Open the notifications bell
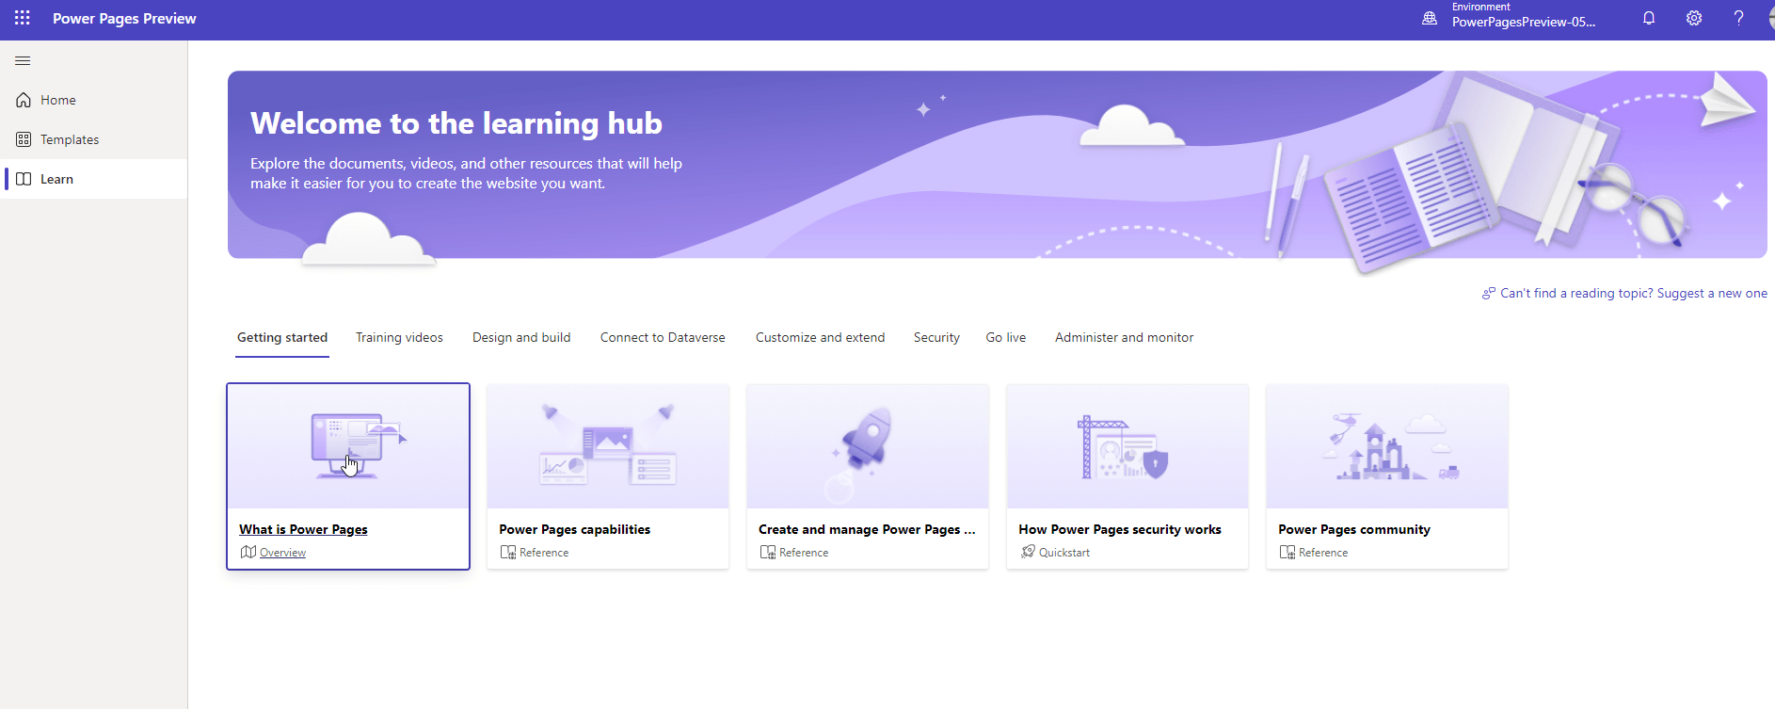 click(x=1649, y=18)
